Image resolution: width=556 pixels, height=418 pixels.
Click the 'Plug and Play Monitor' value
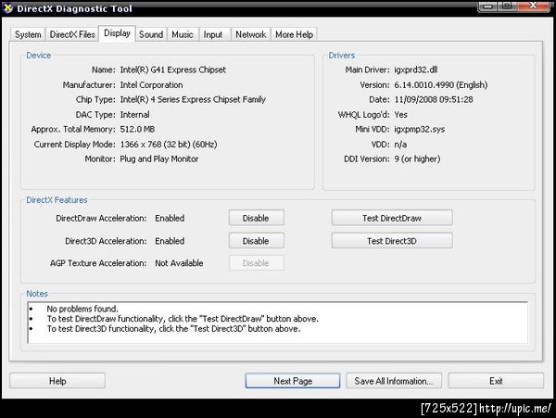(158, 158)
